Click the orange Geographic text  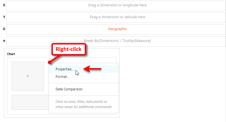(117, 29)
